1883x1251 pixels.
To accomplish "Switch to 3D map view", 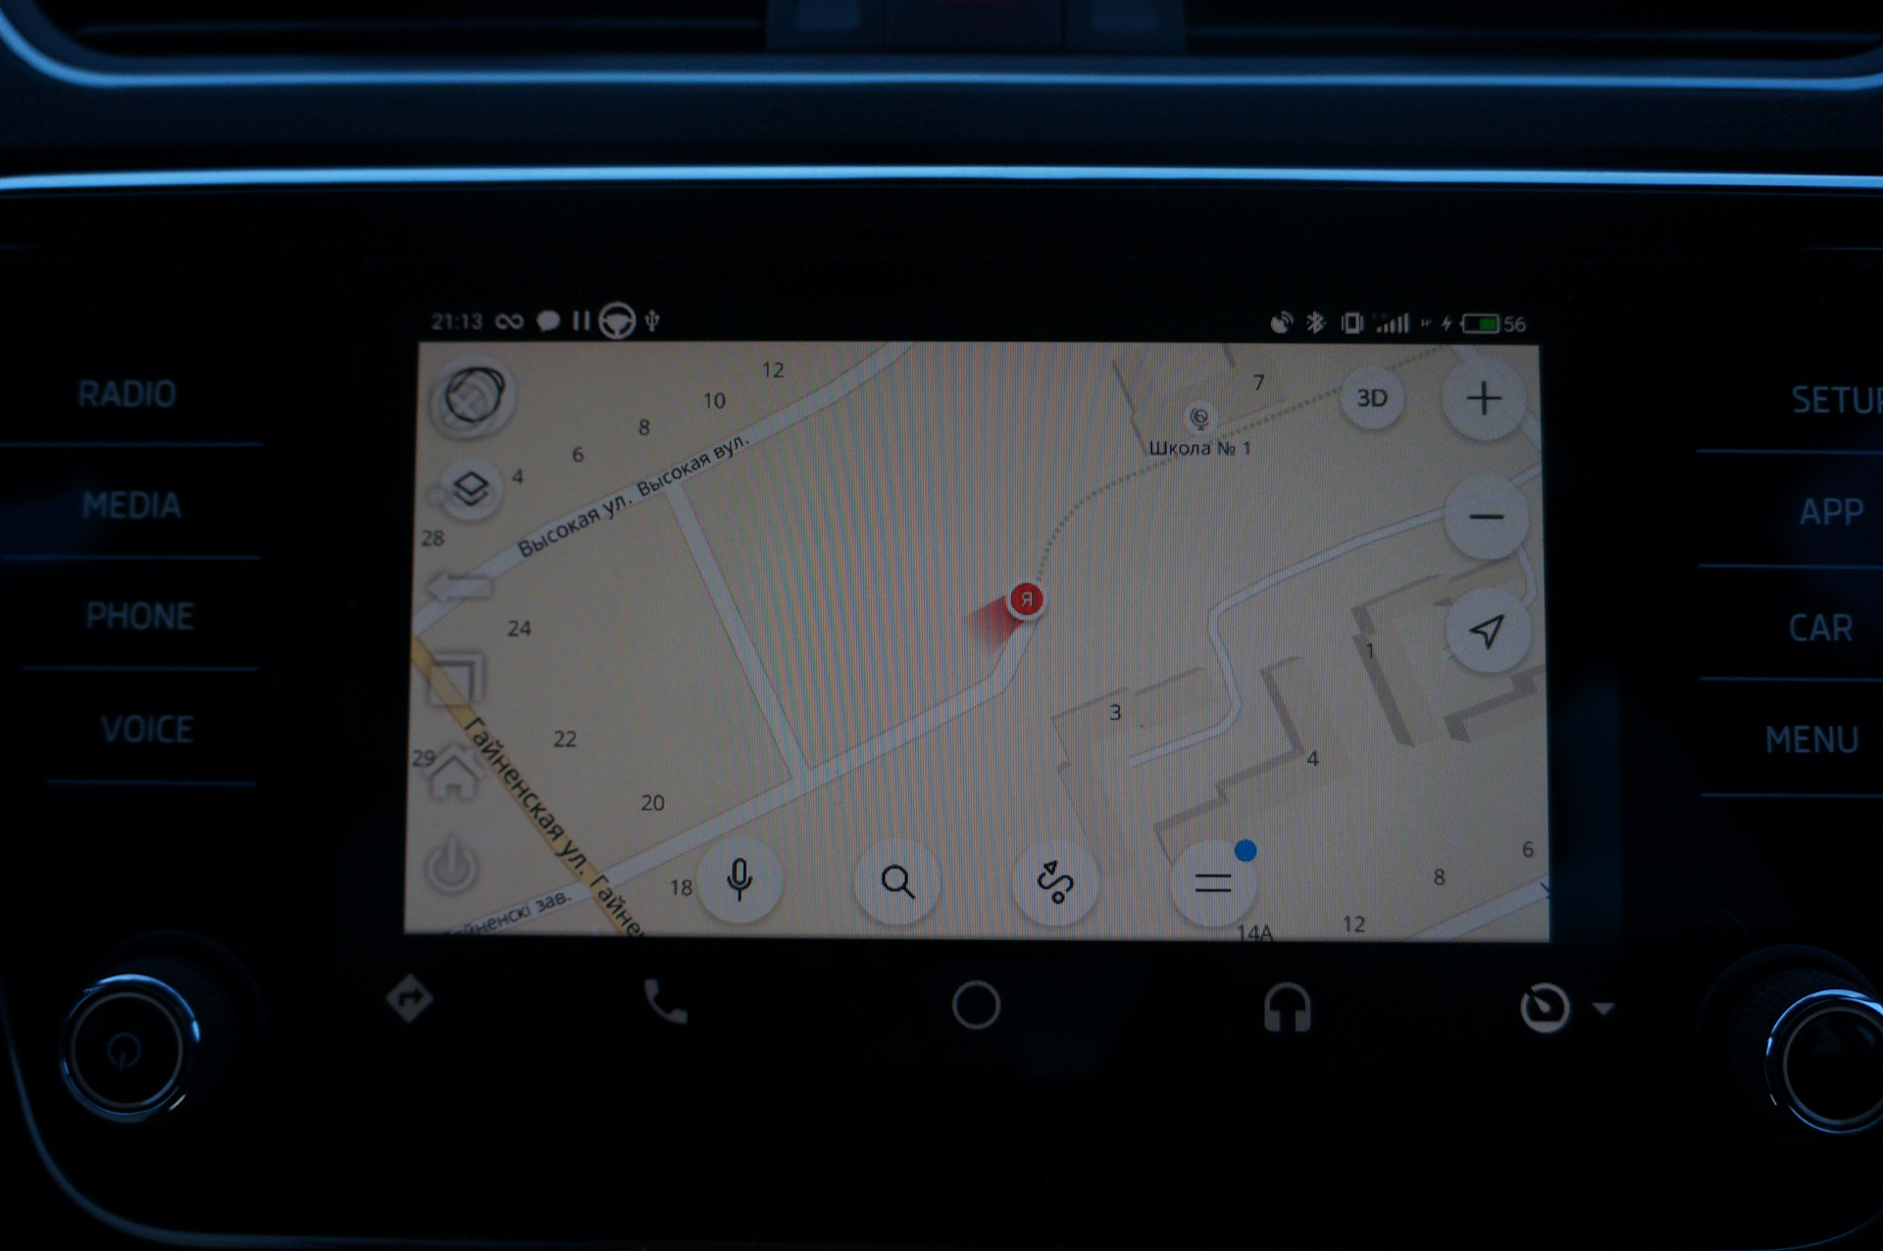I will [1370, 395].
